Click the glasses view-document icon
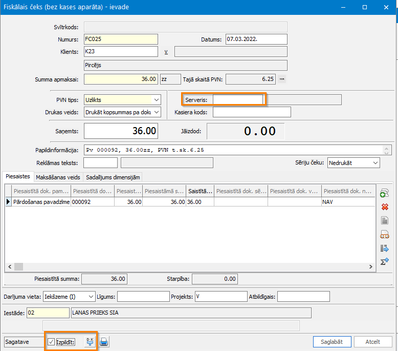 [x=385, y=234]
